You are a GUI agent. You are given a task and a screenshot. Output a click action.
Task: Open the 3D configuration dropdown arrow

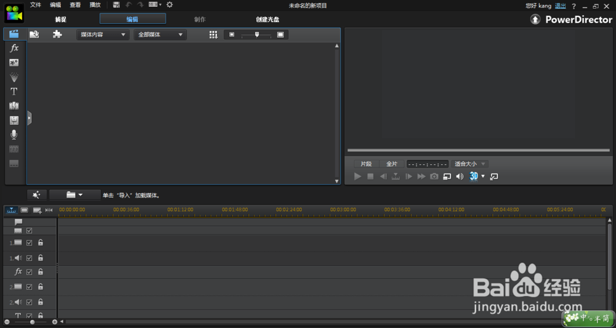click(483, 177)
